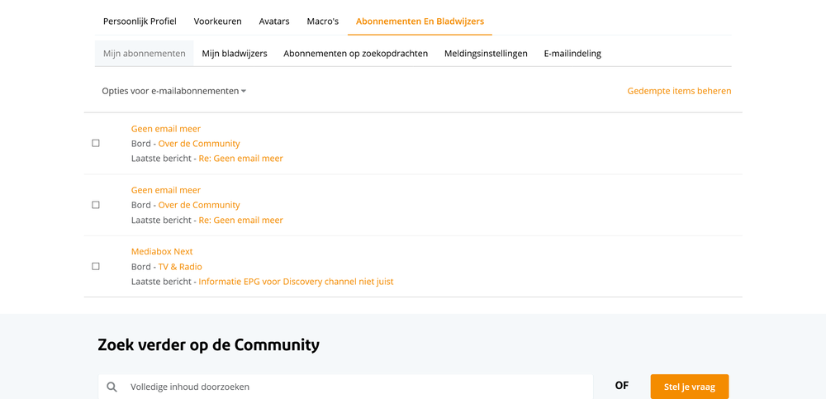This screenshot has height=399, width=826.
Task: Check the Mediabox Next subscription checkbox
Action: coord(96,267)
